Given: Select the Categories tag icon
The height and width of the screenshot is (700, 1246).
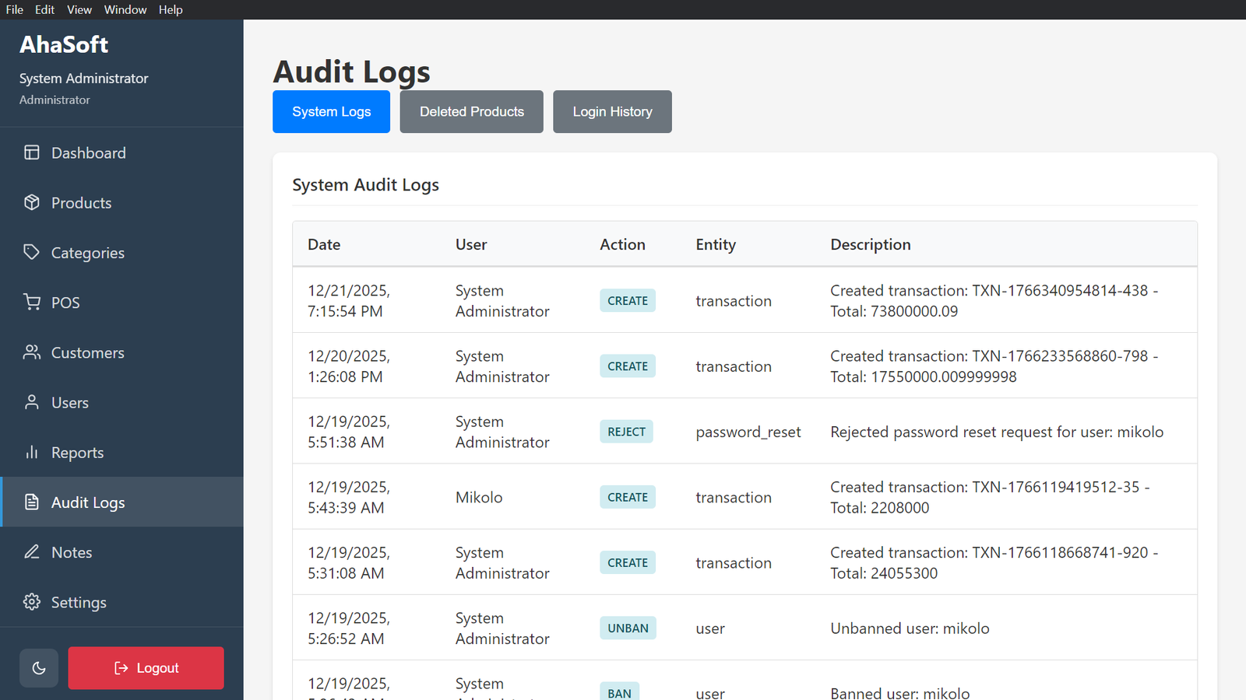Looking at the screenshot, I should click(31, 252).
